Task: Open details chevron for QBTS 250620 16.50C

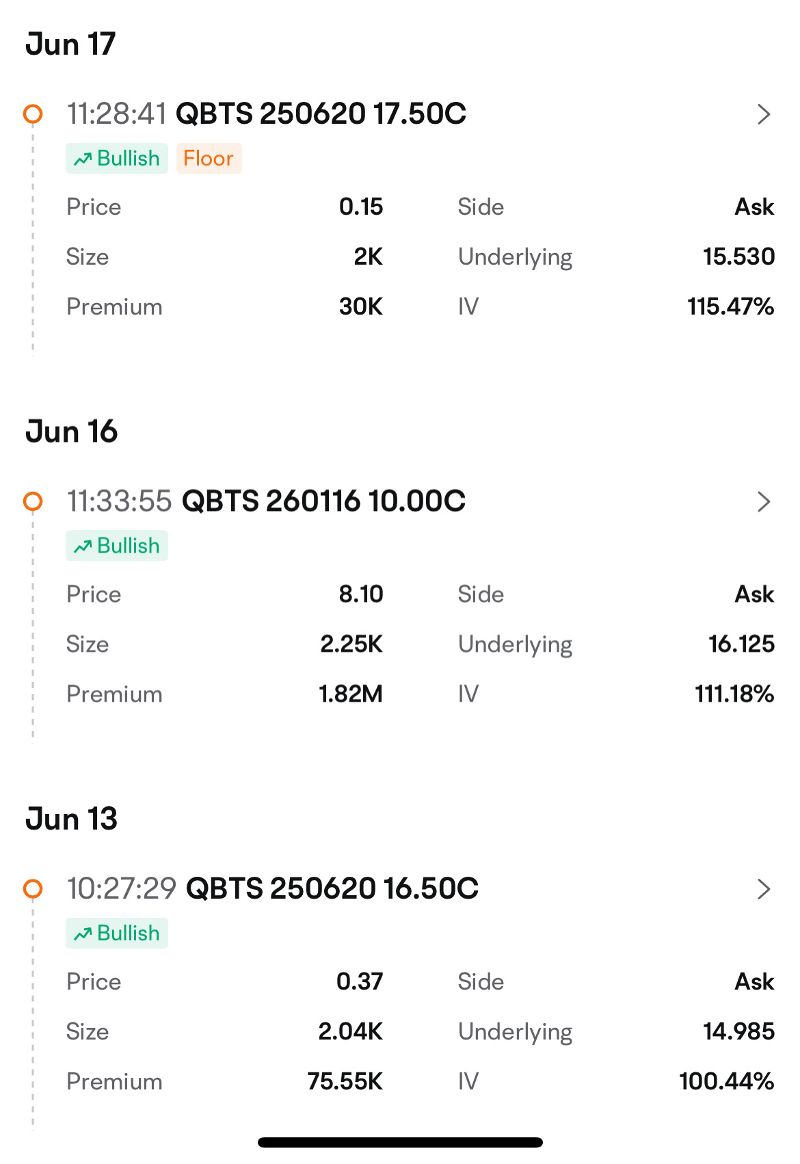Action: click(764, 889)
